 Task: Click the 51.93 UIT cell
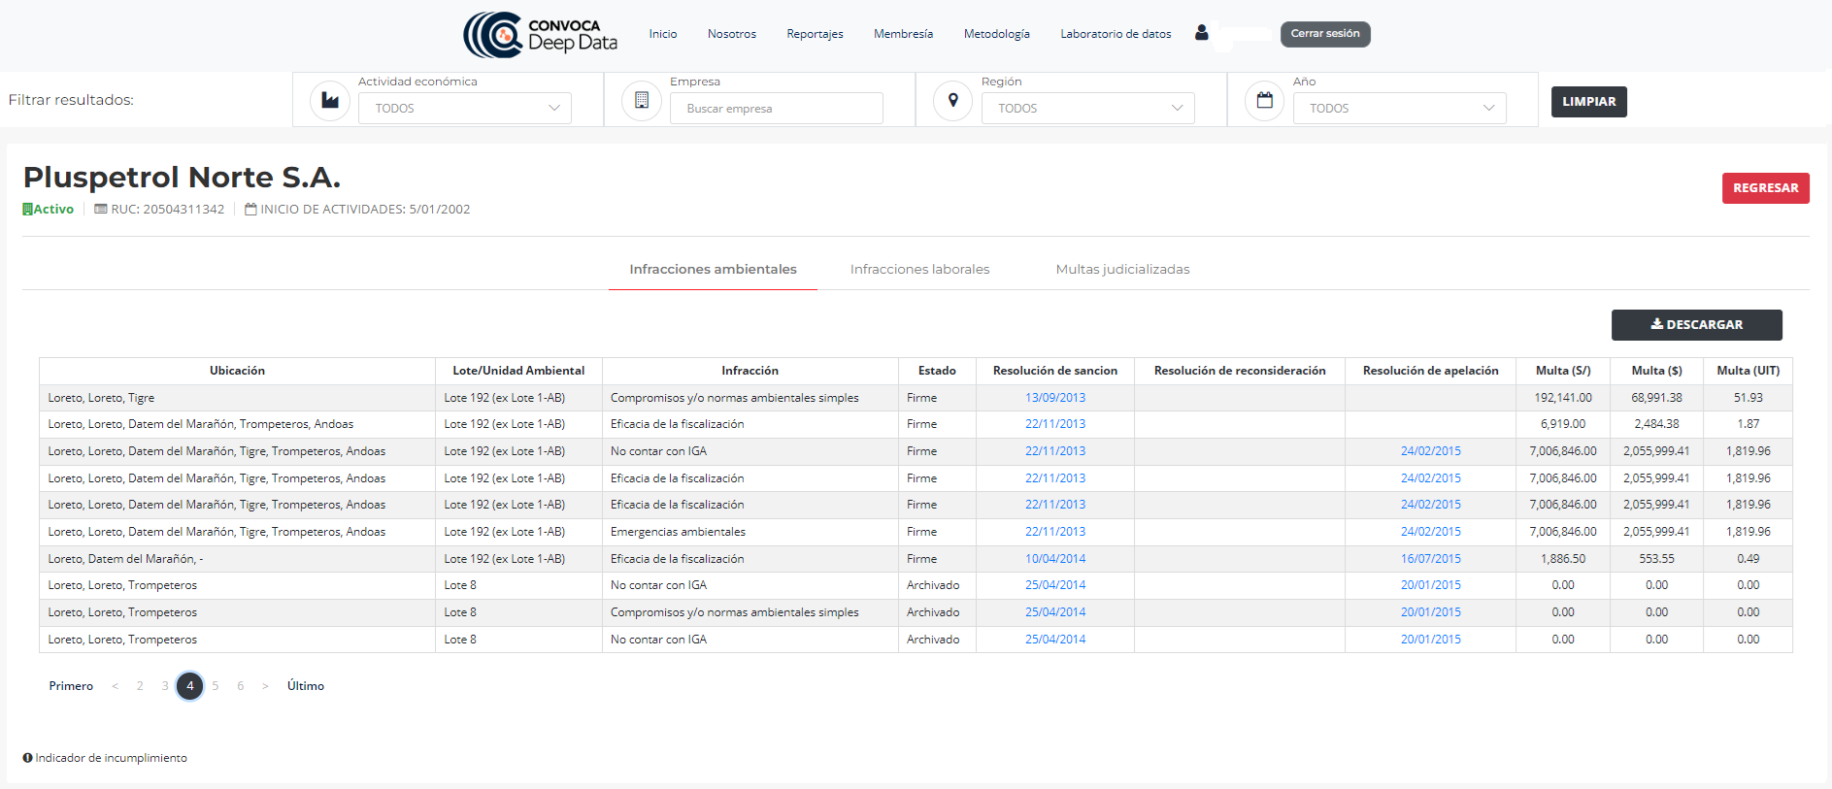point(1748,398)
